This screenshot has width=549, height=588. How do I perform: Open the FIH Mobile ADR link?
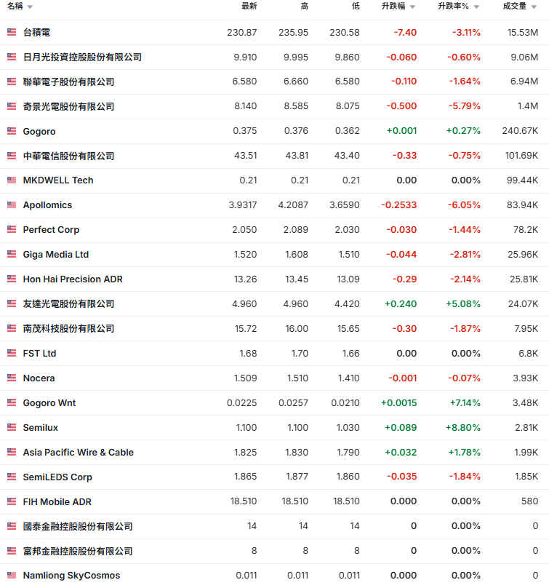pos(57,501)
